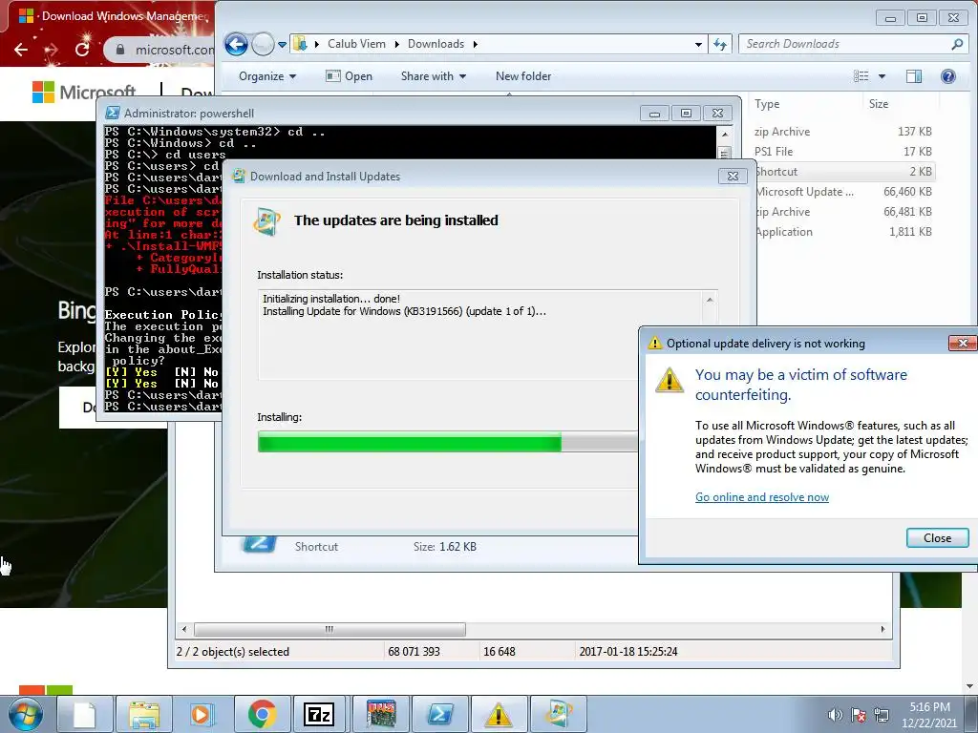Screen dimensions: 978x733
Task: Click the Windows Update installer taskbar icon
Action: pos(558,714)
